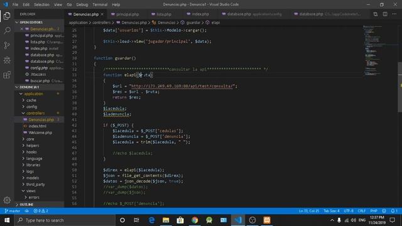Open the Explorer view in activity bar
The height and width of the screenshot is (226, 402).
click(7, 16)
